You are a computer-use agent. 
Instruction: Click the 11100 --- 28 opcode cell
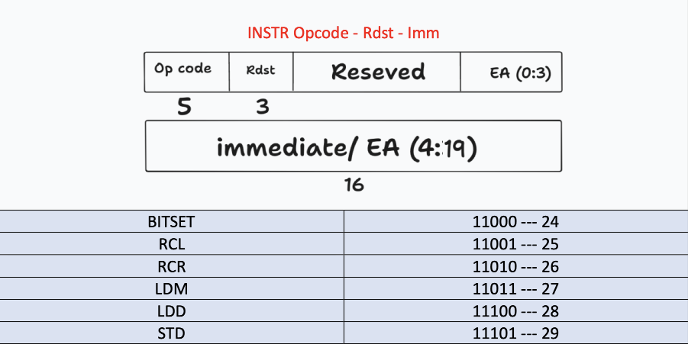click(x=516, y=311)
